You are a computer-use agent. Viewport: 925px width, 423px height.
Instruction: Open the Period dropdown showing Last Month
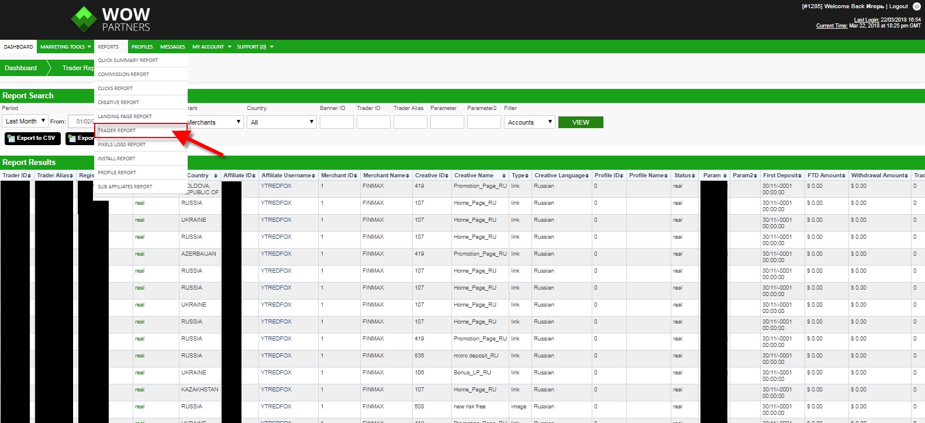(x=25, y=121)
